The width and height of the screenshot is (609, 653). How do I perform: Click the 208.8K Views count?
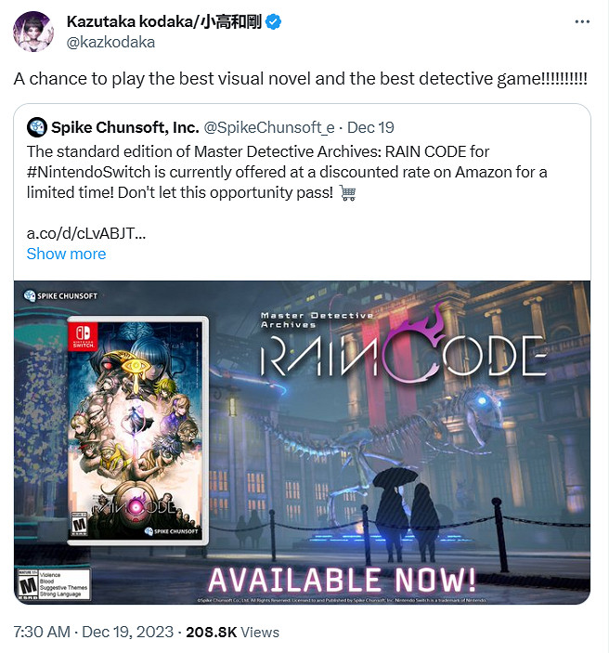(x=232, y=632)
